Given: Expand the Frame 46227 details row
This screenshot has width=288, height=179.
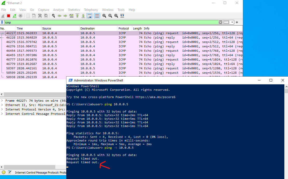Looking at the screenshot, I should pos(2,101).
